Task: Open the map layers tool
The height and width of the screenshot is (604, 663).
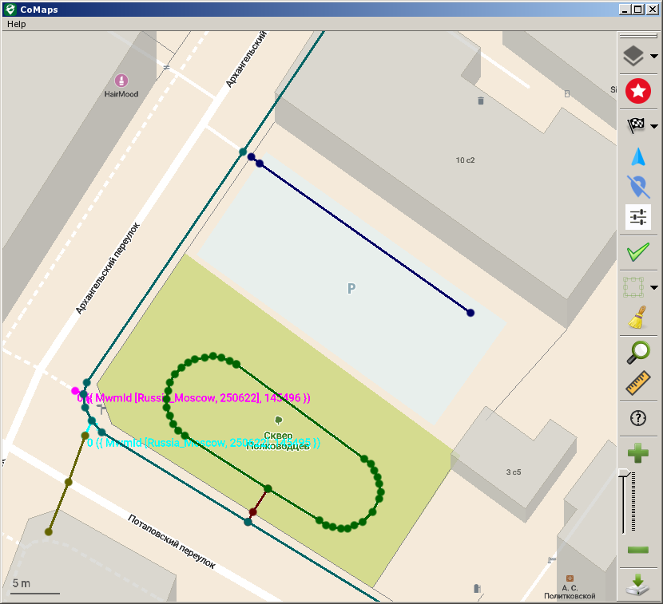Action: coord(633,57)
